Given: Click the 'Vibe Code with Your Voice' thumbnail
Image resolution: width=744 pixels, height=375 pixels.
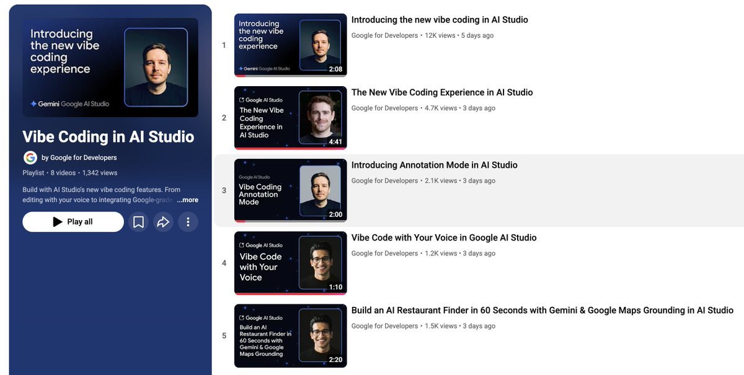Looking at the screenshot, I should [x=290, y=262].
